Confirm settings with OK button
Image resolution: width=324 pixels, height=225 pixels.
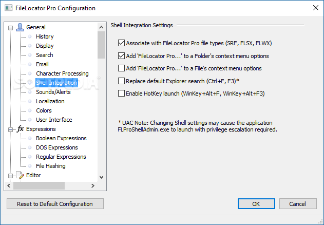[256, 204]
